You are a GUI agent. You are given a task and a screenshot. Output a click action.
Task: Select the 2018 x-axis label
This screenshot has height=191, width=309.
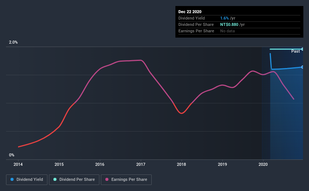[x=181, y=164]
